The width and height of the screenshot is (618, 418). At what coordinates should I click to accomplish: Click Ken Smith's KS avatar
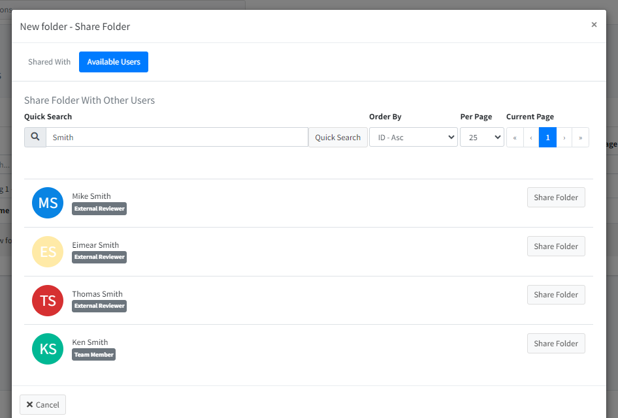48,349
